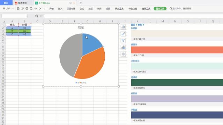The height and width of the screenshot is (125, 223).
Task: Click the format painter icon next to Save
Action: (x=22, y=9)
